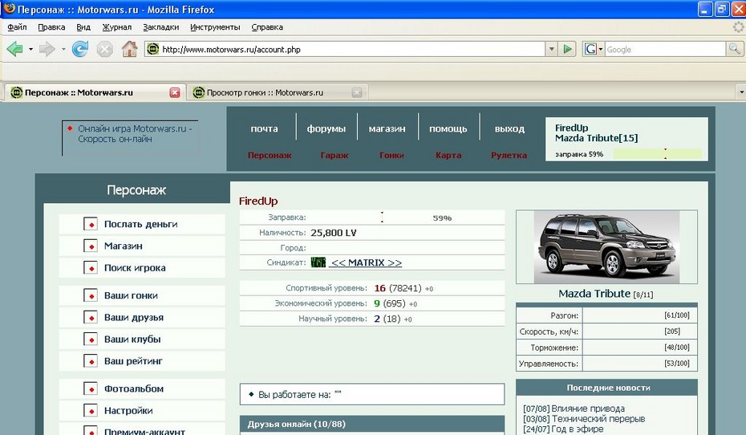
Task: Open the << MATRIX >> syndicate link
Action: tap(366, 262)
